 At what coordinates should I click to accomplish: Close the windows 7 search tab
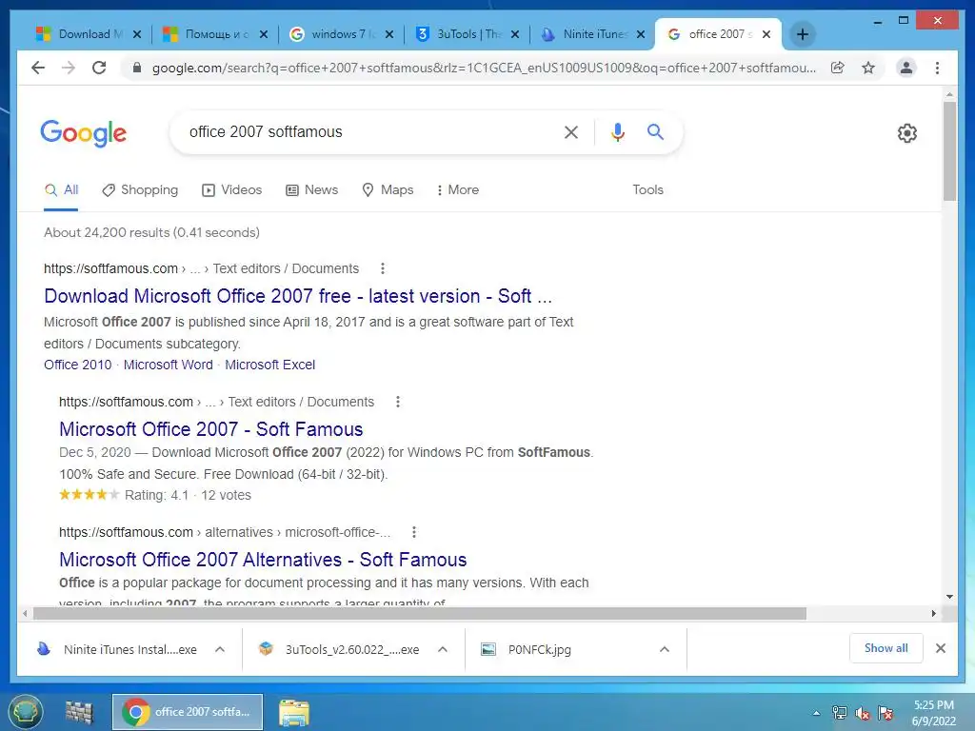389,34
